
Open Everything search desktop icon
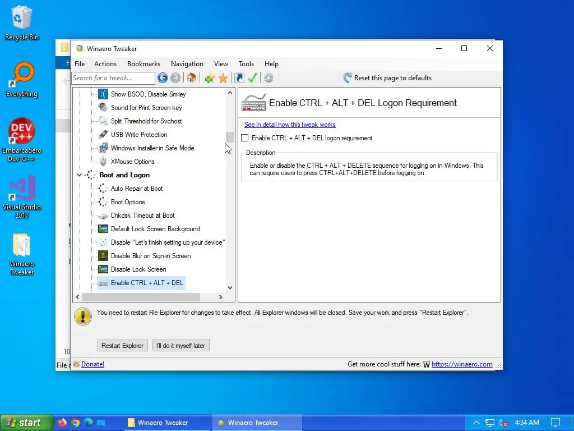click(22, 80)
